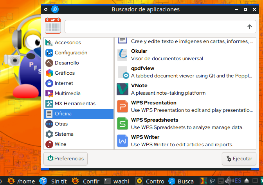Switch to 'Confir' taskbar window

[x=85, y=181]
